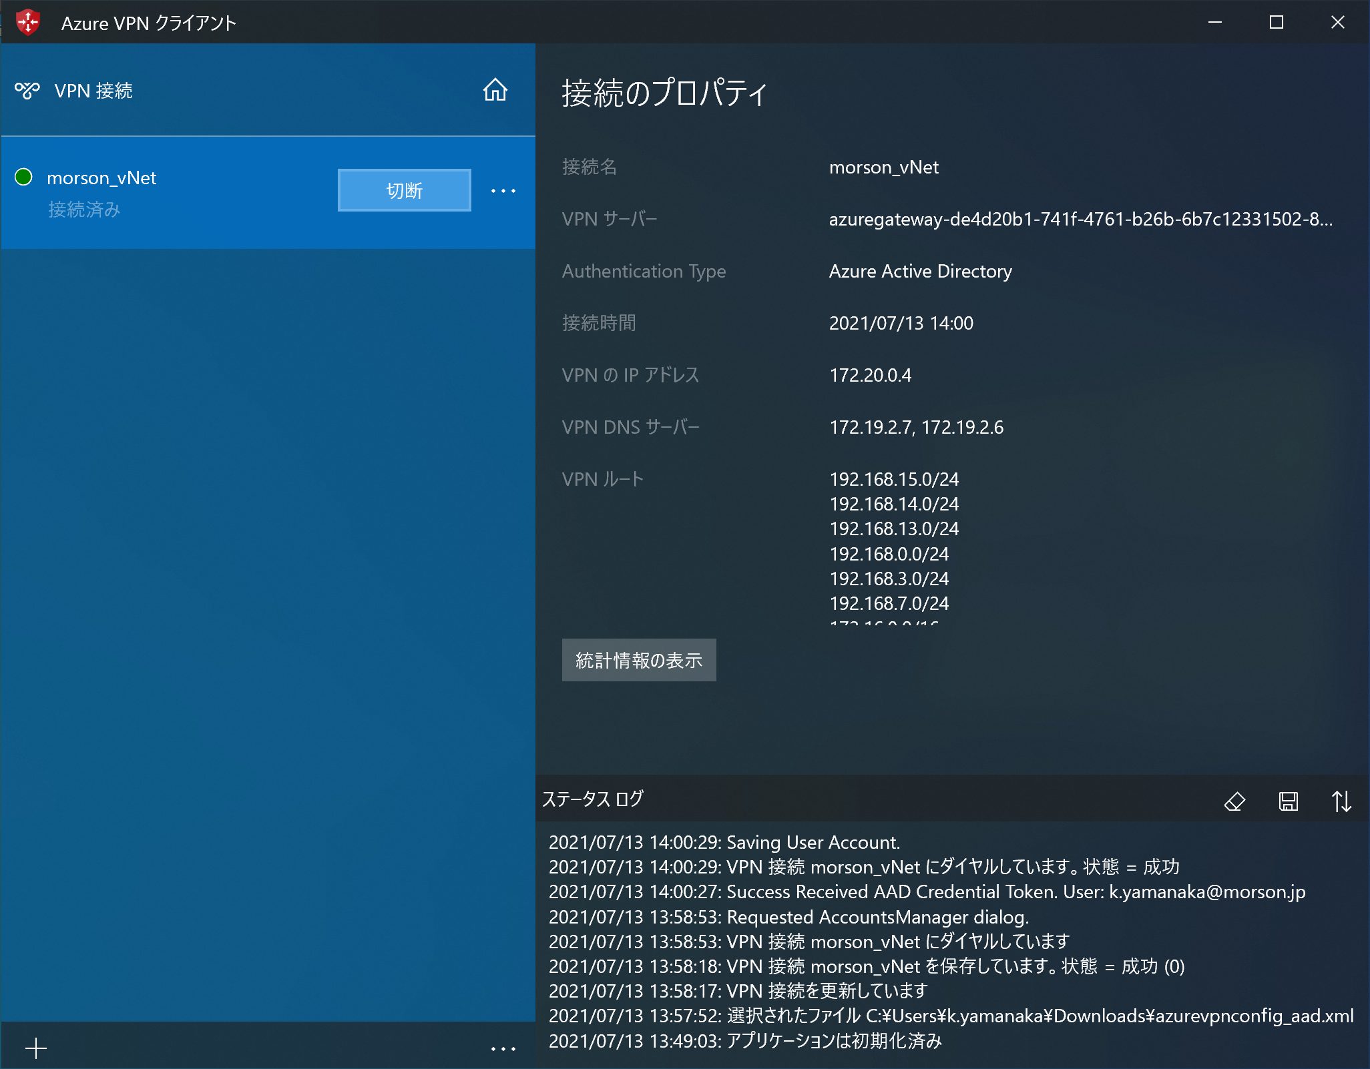Save the status log using disk icon
1370x1069 pixels.
1288,801
